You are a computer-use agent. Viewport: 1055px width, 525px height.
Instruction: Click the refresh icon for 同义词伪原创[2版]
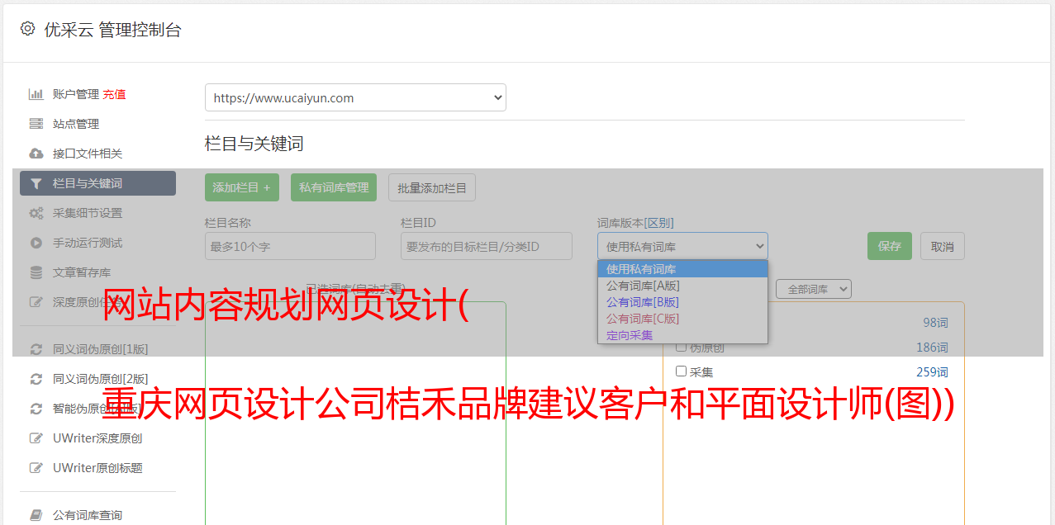click(x=36, y=379)
